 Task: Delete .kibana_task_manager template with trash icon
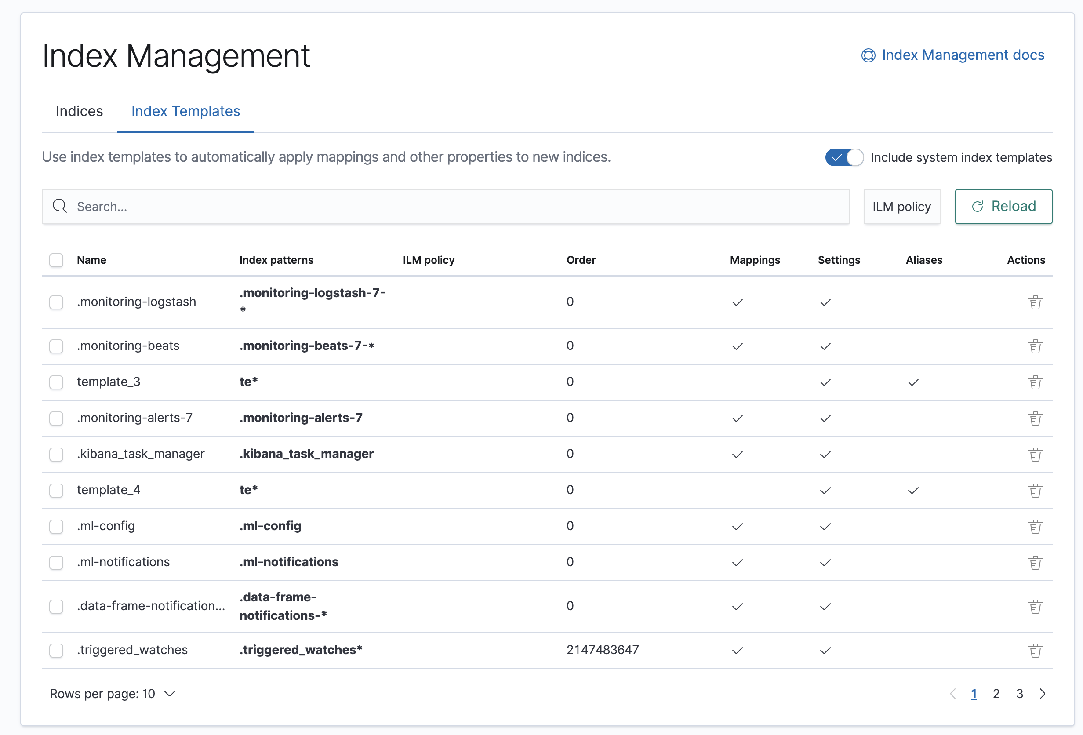[1035, 455]
